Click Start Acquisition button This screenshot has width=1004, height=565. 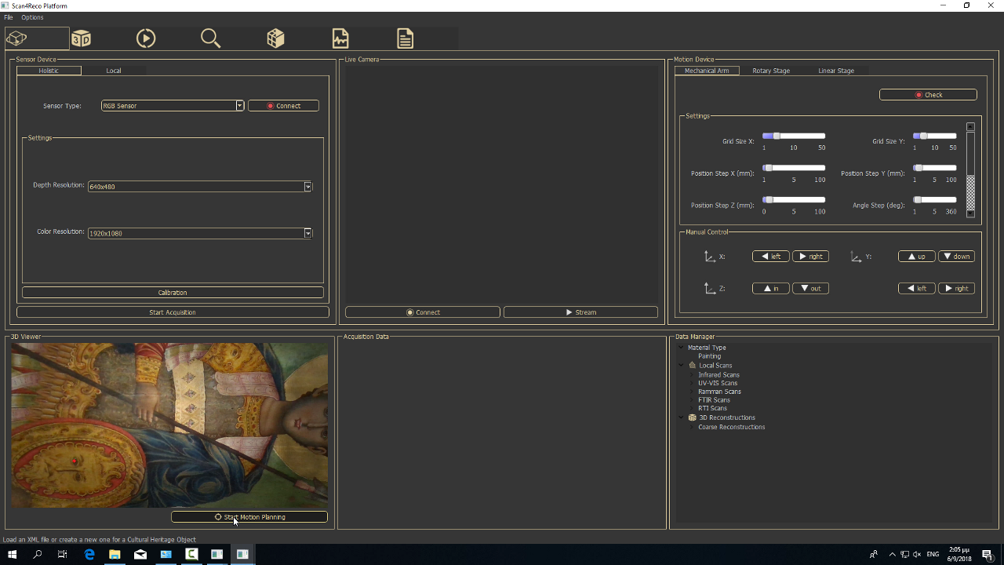tap(173, 312)
